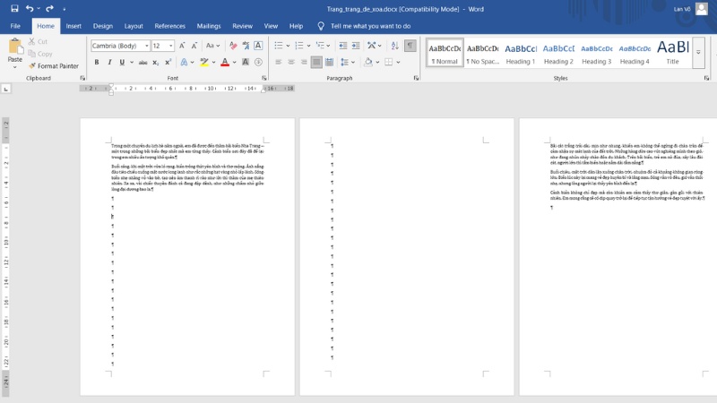Click the Sort icon in Paragraph group
This screenshot has height=403, width=717.
coord(393,45)
